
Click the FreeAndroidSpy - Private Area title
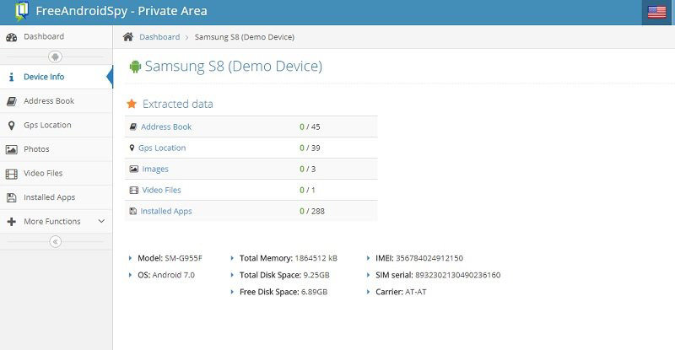[x=121, y=11]
